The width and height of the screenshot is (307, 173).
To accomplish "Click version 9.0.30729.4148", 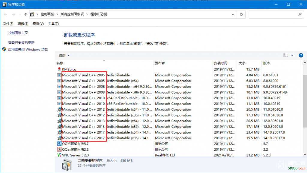I will click(275, 92).
